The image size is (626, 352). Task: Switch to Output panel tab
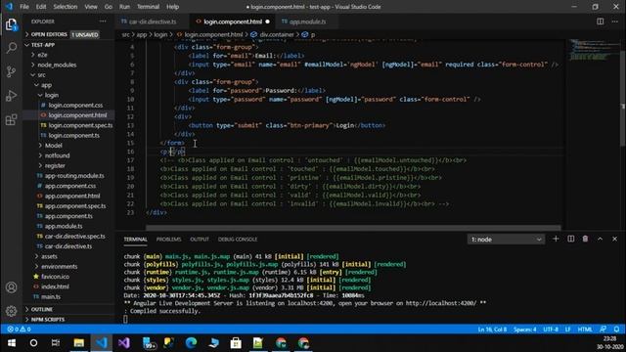(x=200, y=240)
